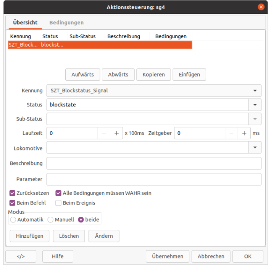Uncheck Alle Bedingungen müssen WAHR sein
The image size is (271, 268).
coord(59,193)
